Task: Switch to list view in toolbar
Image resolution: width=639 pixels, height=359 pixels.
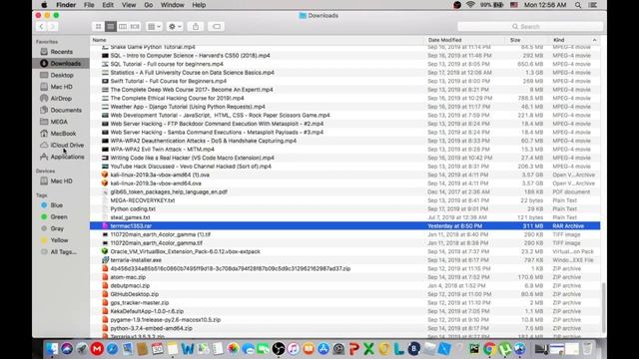Action: click(111, 27)
